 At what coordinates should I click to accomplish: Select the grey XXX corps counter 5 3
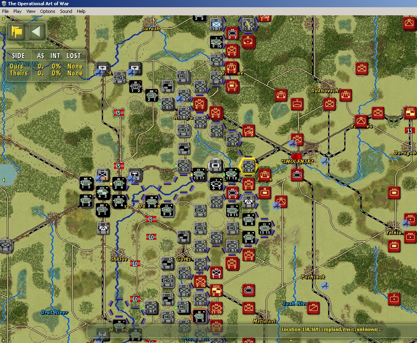point(168,299)
